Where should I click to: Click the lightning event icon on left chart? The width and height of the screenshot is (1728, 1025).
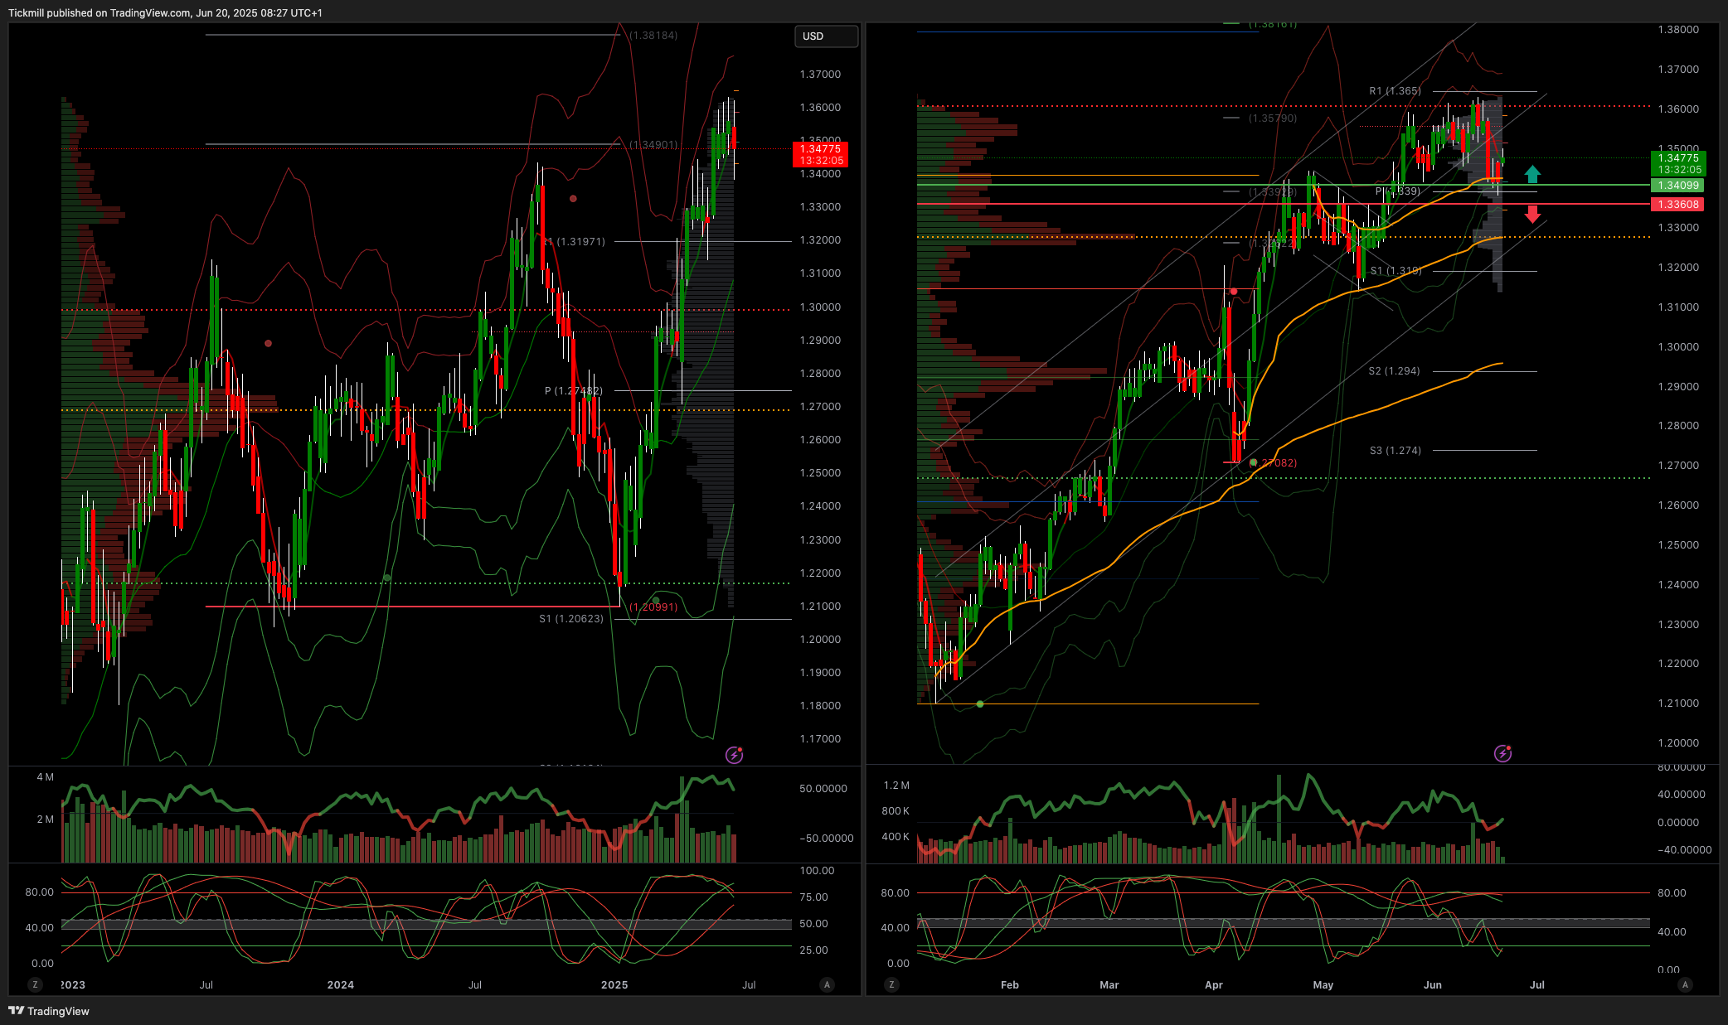pos(734,754)
